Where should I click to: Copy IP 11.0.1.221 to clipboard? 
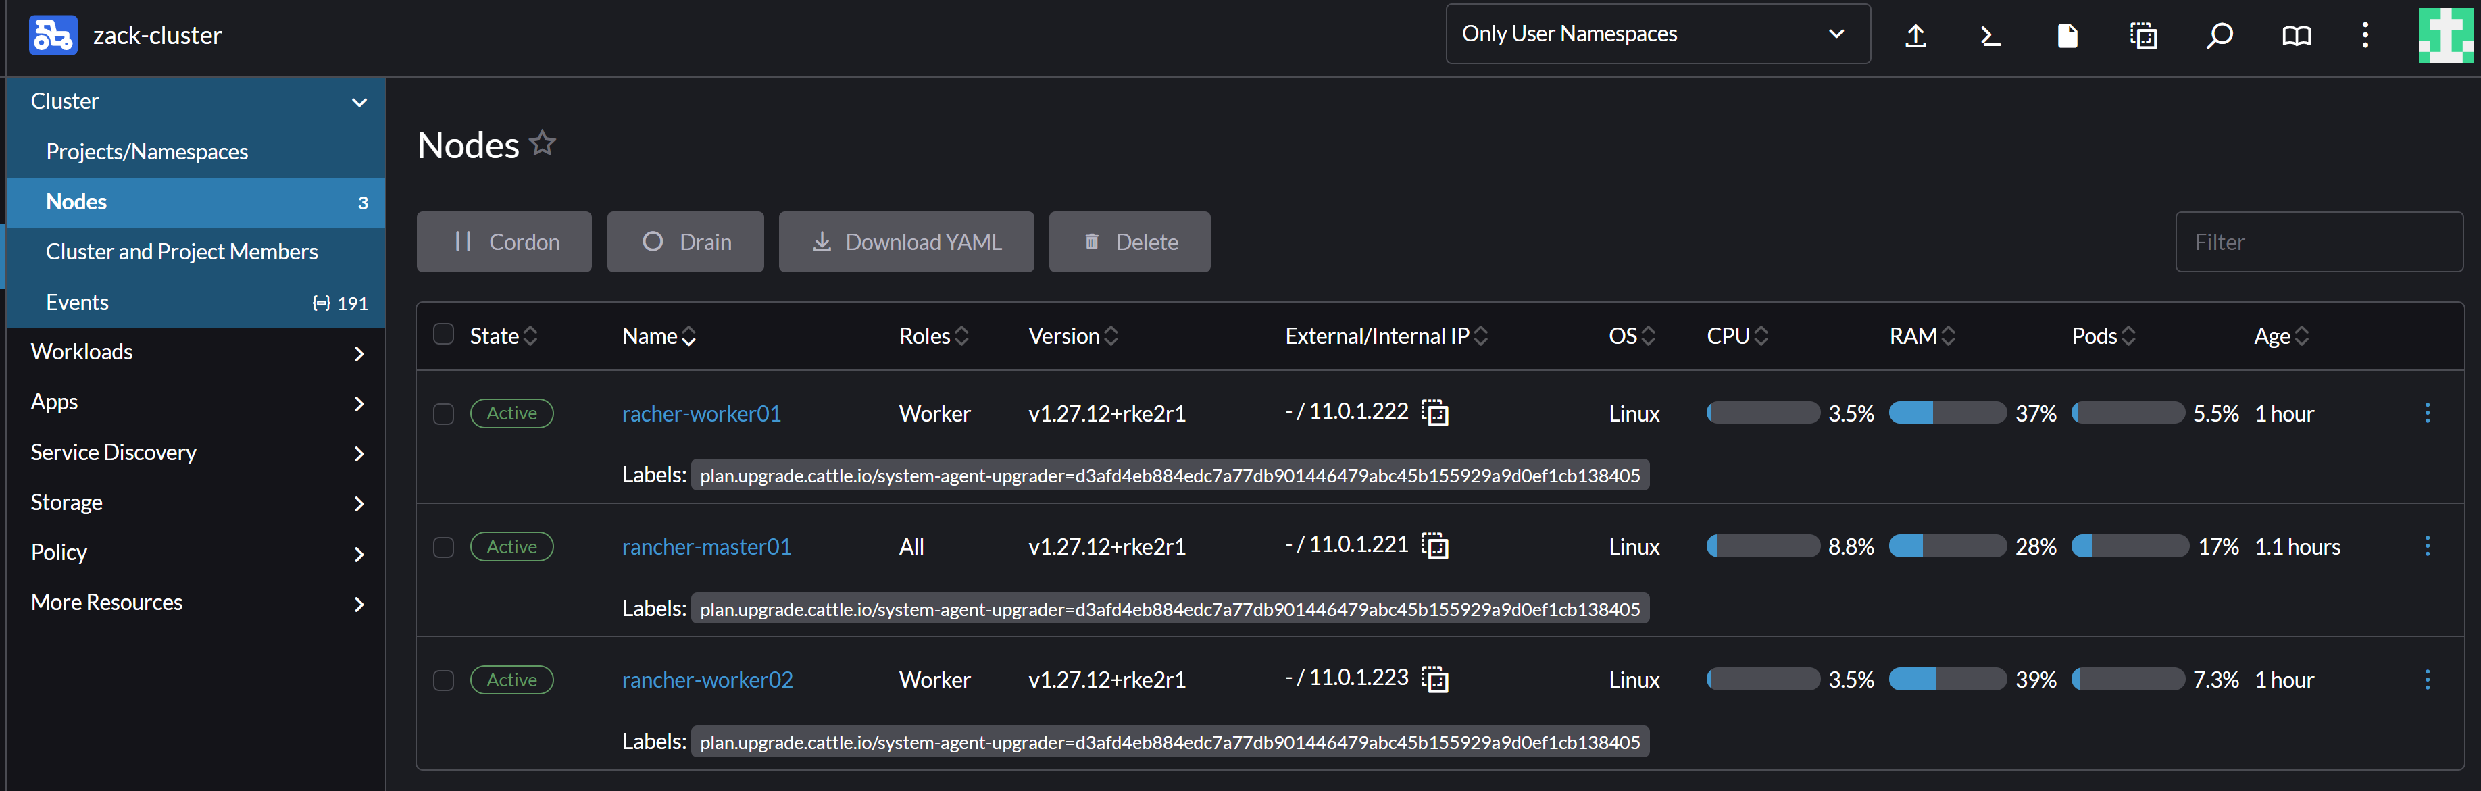coord(1435,545)
